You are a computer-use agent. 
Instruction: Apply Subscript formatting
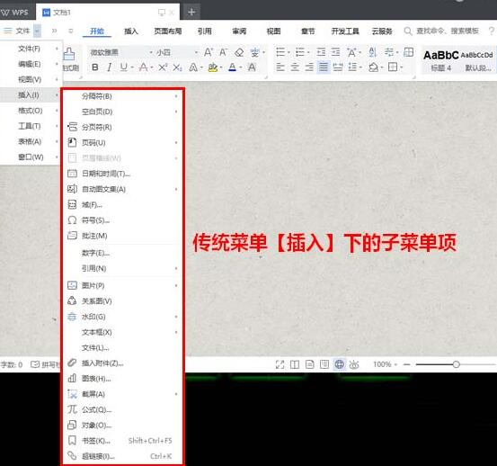click(x=177, y=67)
